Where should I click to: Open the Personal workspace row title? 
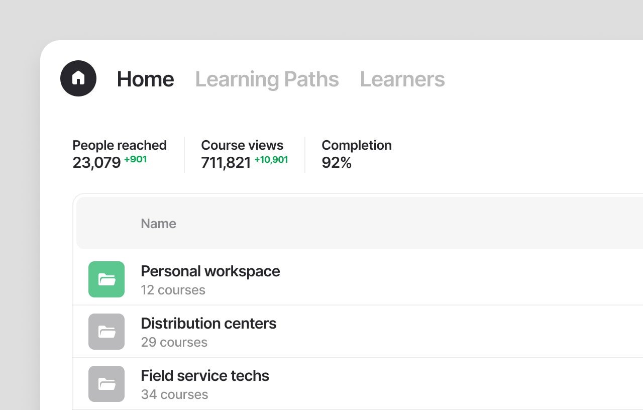pyautogui.click(x=210, y=271)
